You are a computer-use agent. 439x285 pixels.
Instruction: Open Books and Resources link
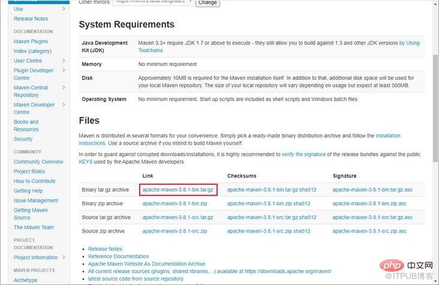26,125
